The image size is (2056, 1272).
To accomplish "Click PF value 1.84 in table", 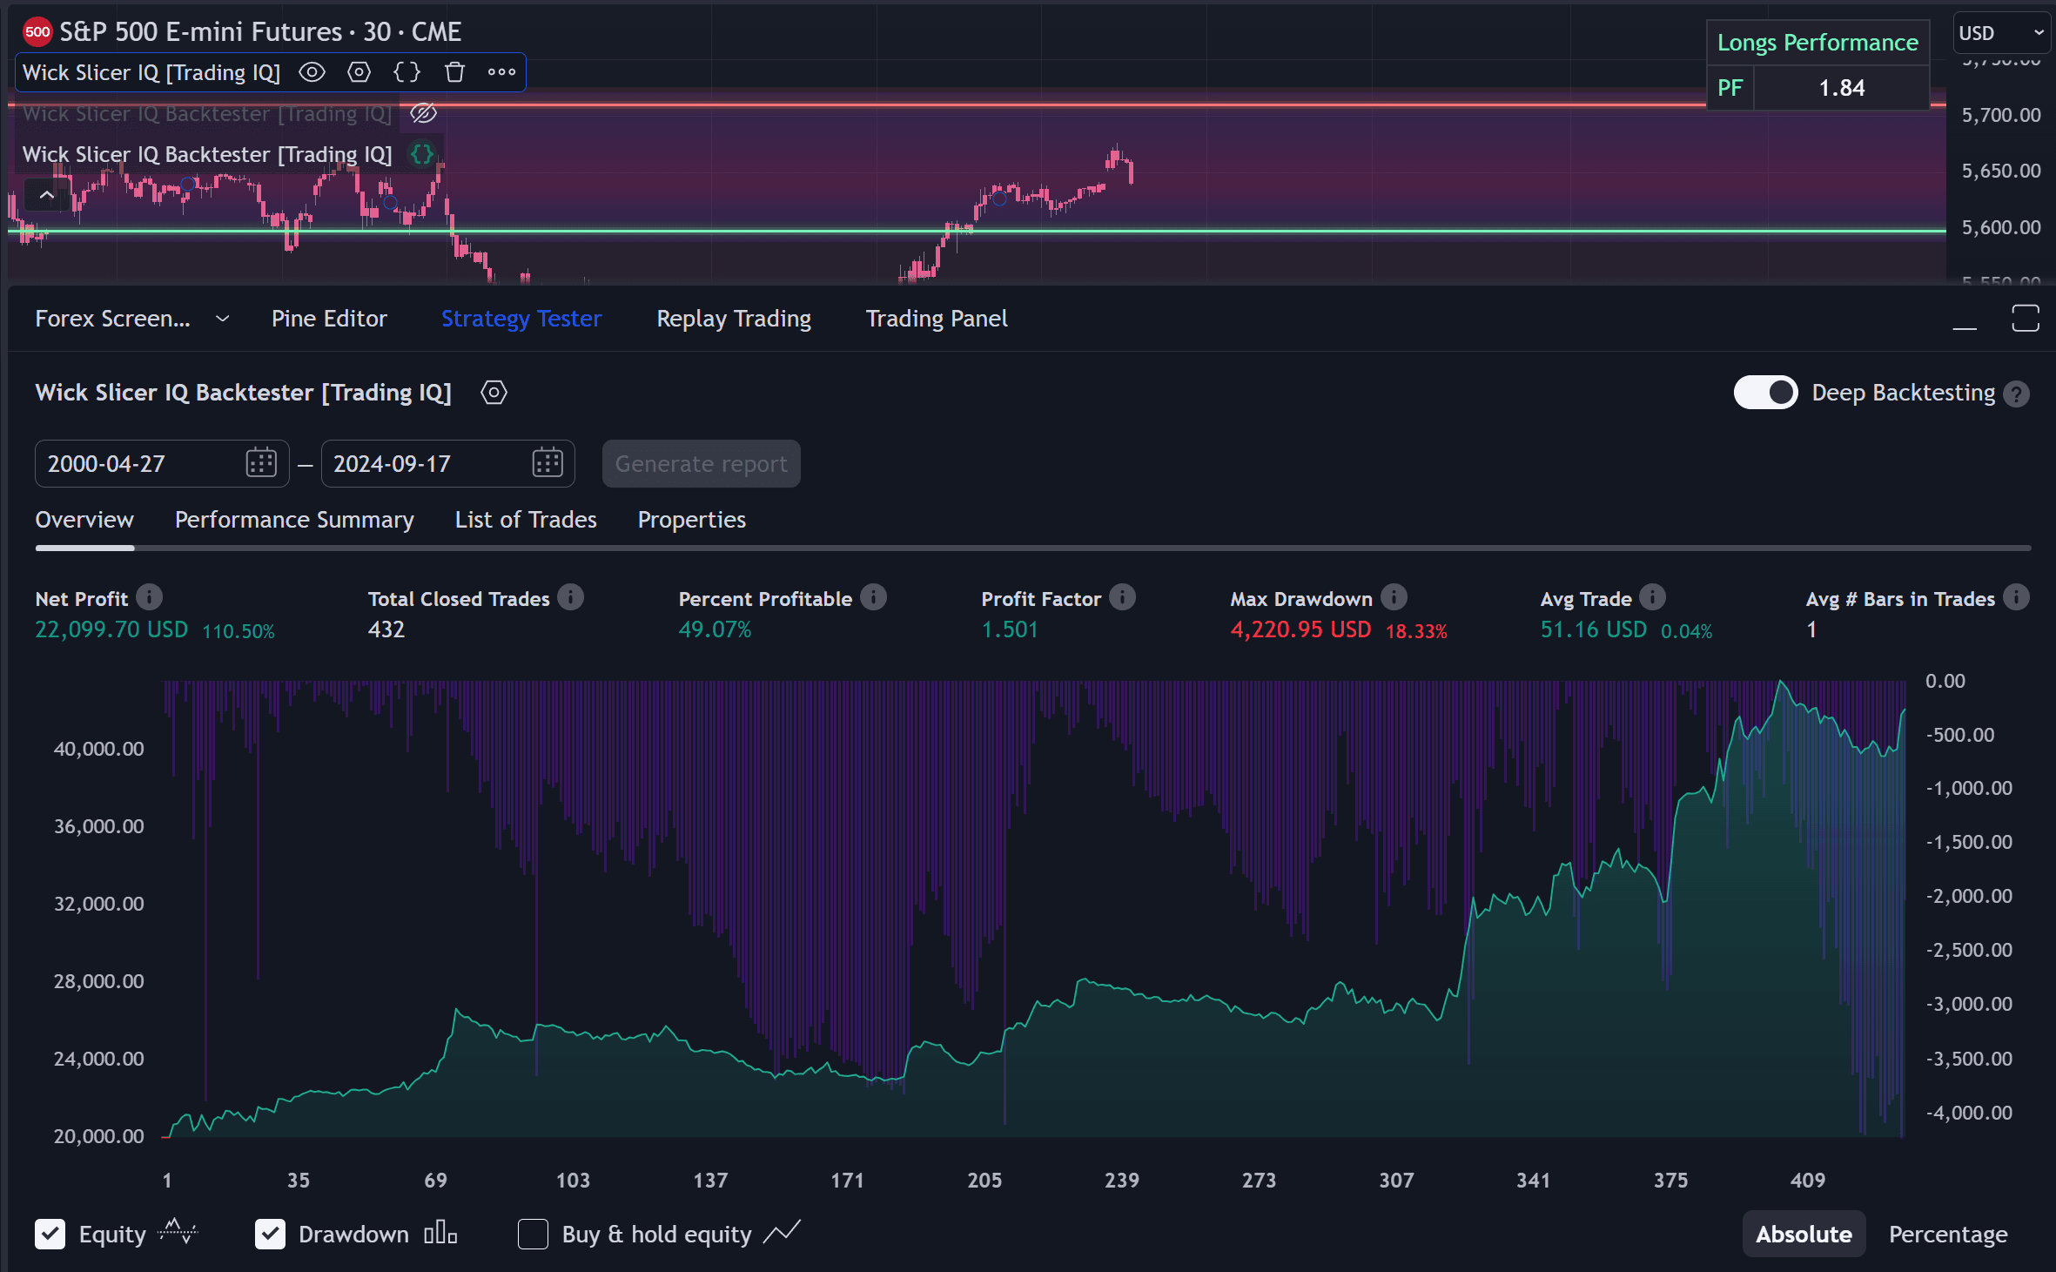I will (1842, 88).
